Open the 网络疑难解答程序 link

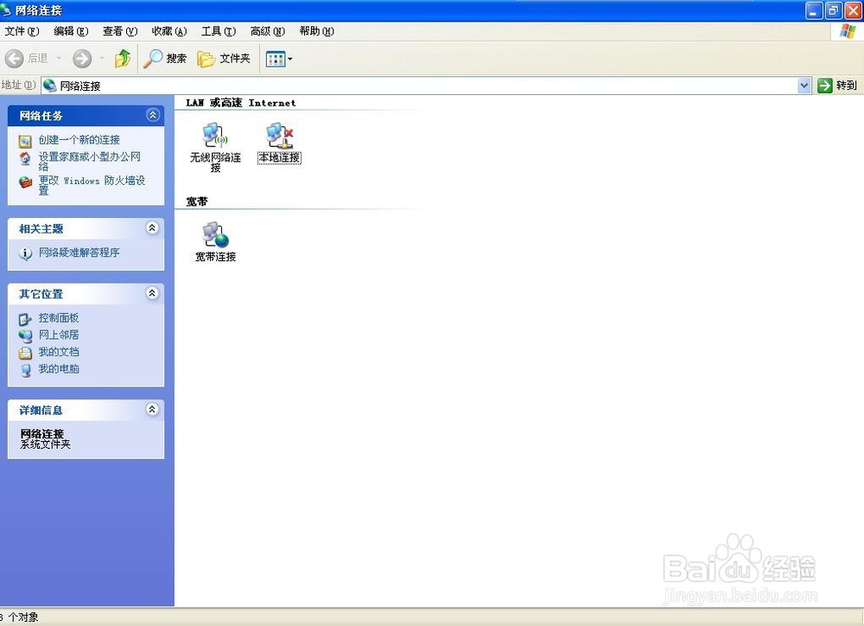pyautogui.click(x=79, y=252)
